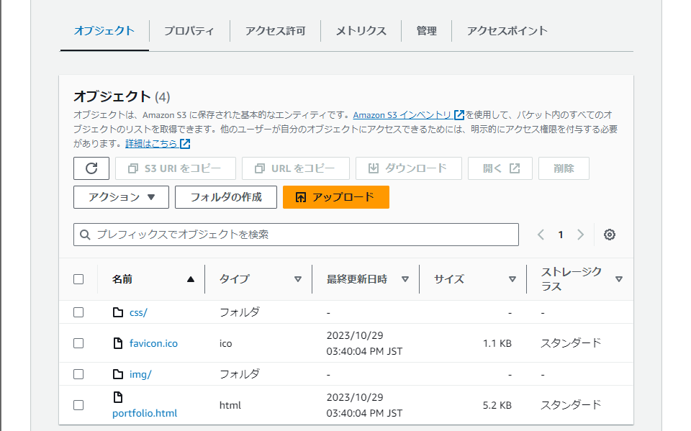Open the サイズ column filter dropdown
This screenshot has width=691, height=431.
coord(512,278)
